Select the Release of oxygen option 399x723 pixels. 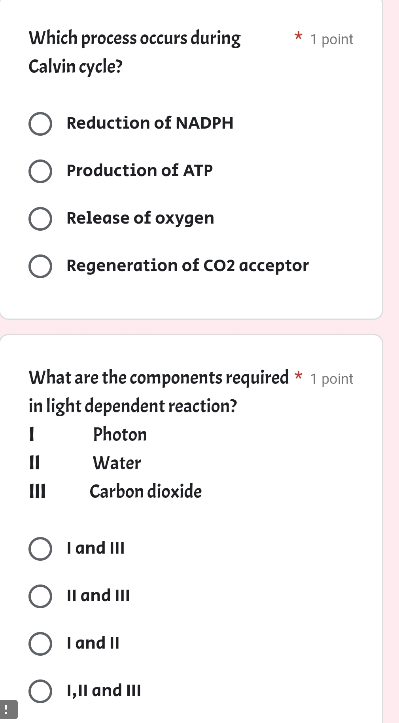click(41, 218)
